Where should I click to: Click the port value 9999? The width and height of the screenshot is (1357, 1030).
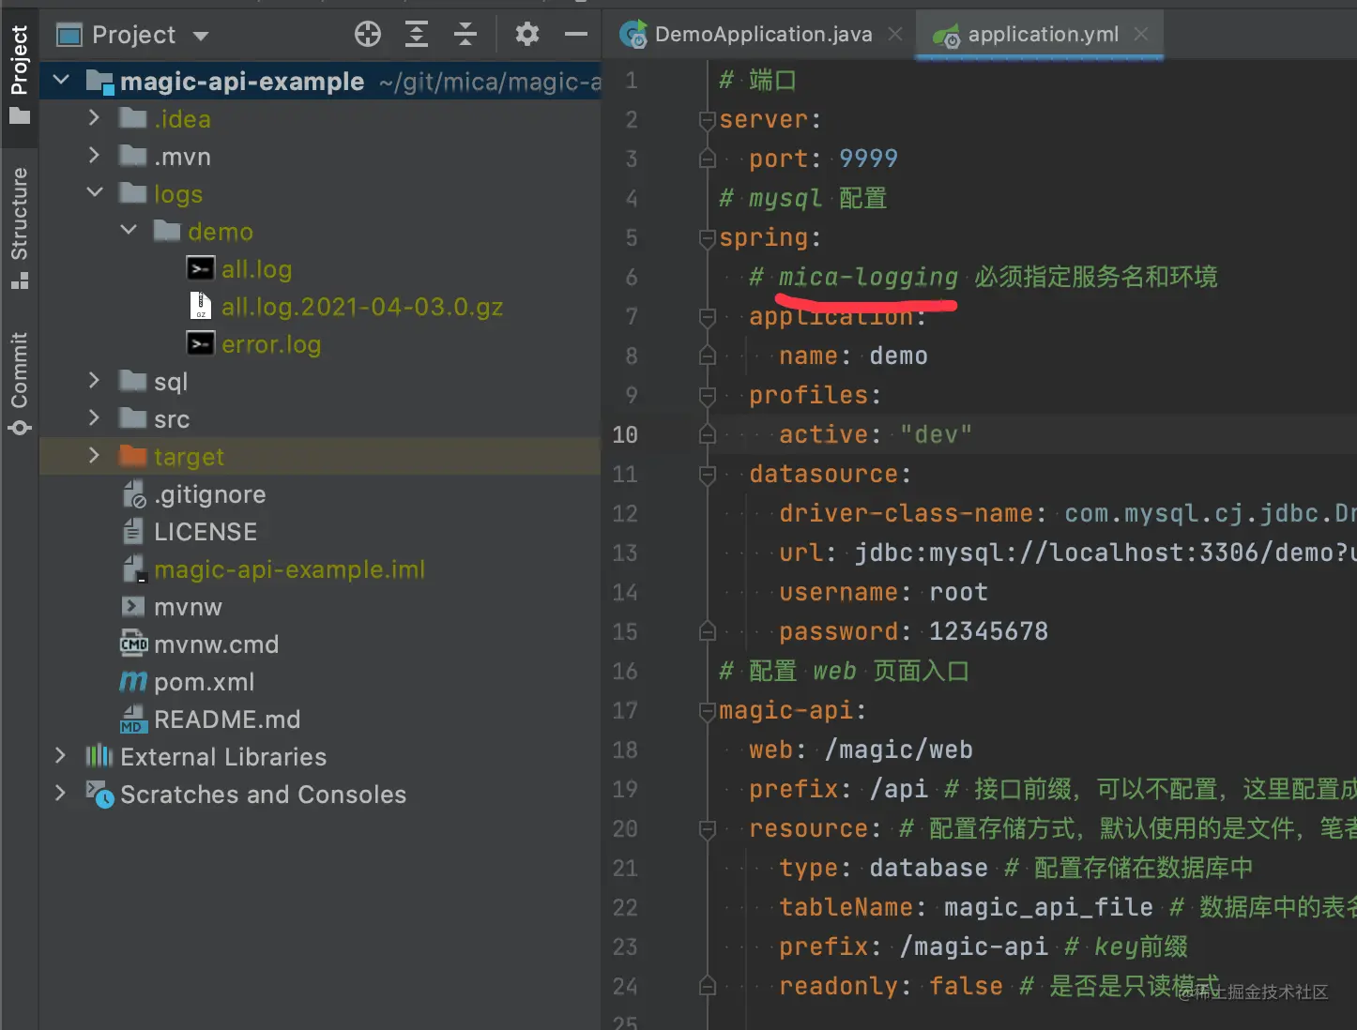[x=868, y=159]
